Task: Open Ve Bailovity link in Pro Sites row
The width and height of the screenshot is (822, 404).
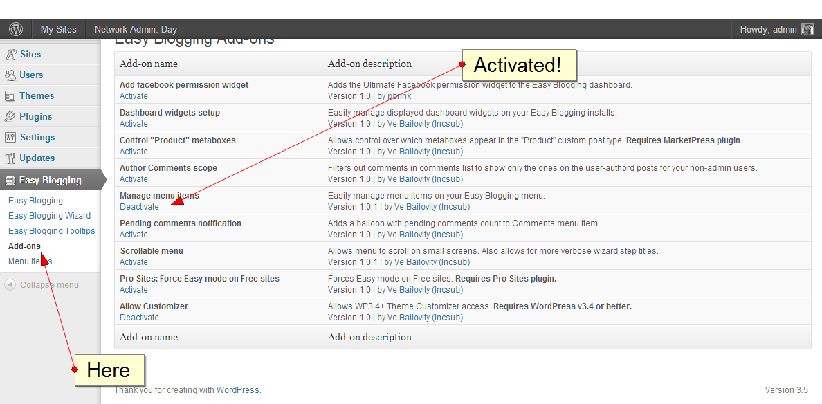Action: (x=425, y=290)
